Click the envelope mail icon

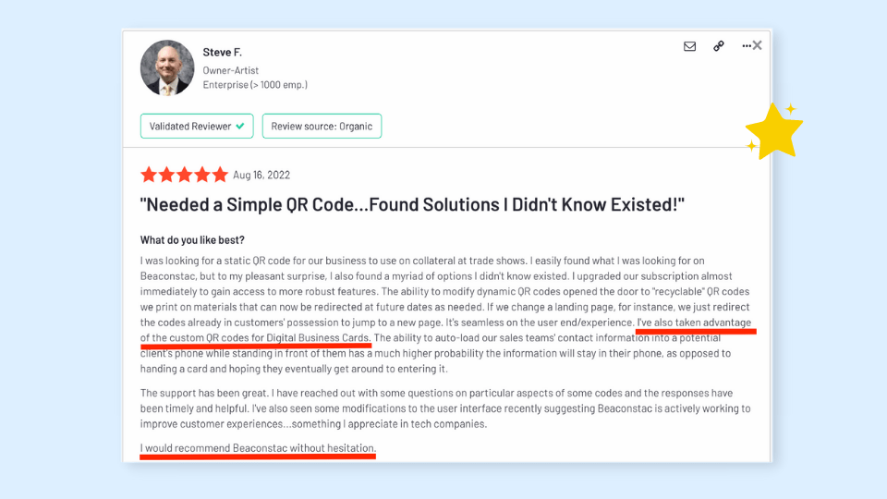(689, 46)
